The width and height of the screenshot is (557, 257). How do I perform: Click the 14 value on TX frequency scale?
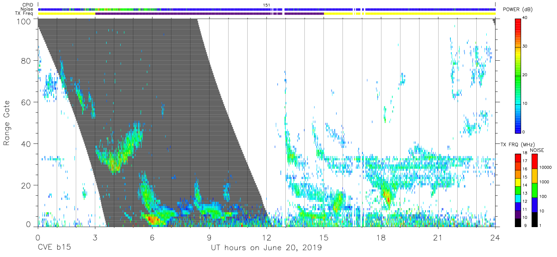pos(525,185)
